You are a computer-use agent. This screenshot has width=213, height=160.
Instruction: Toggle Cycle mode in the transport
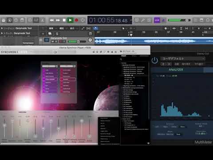point(83,20)
